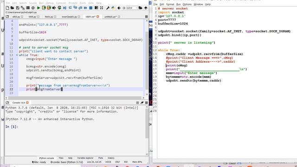Switch to the innerClass01.py editor tab
Viewport: 297px width, 167px height.
(x=69, y=17)
